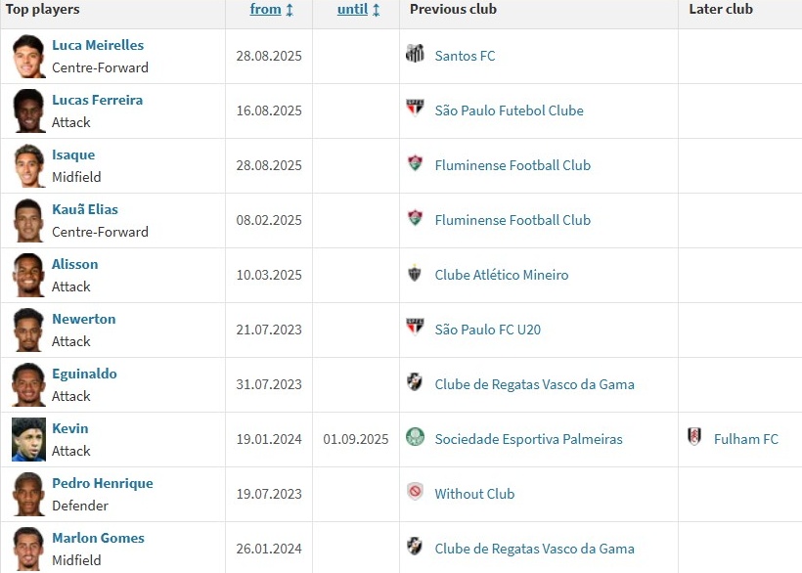Click the Santos FC club crest icon
802x573 pixels.
(x=415, y=55)
